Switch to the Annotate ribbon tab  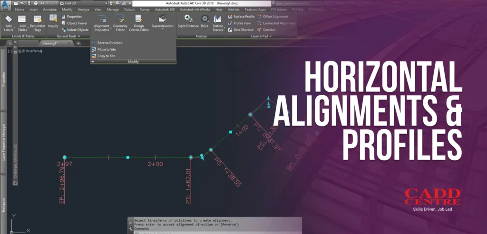[49, 9]
